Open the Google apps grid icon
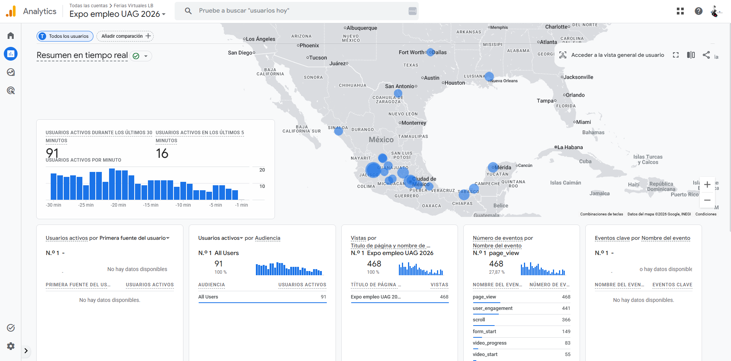Screen dimensions: 731x361 [x=680, y=11]
